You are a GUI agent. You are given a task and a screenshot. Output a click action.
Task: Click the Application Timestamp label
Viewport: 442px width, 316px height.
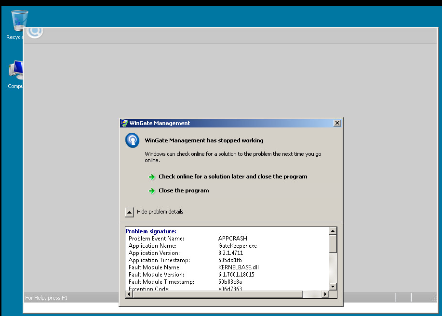[x=159, y=260]
